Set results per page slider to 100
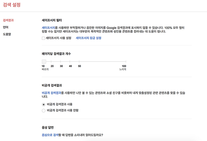Screen dimensions: 207x141 coord(126,62)
